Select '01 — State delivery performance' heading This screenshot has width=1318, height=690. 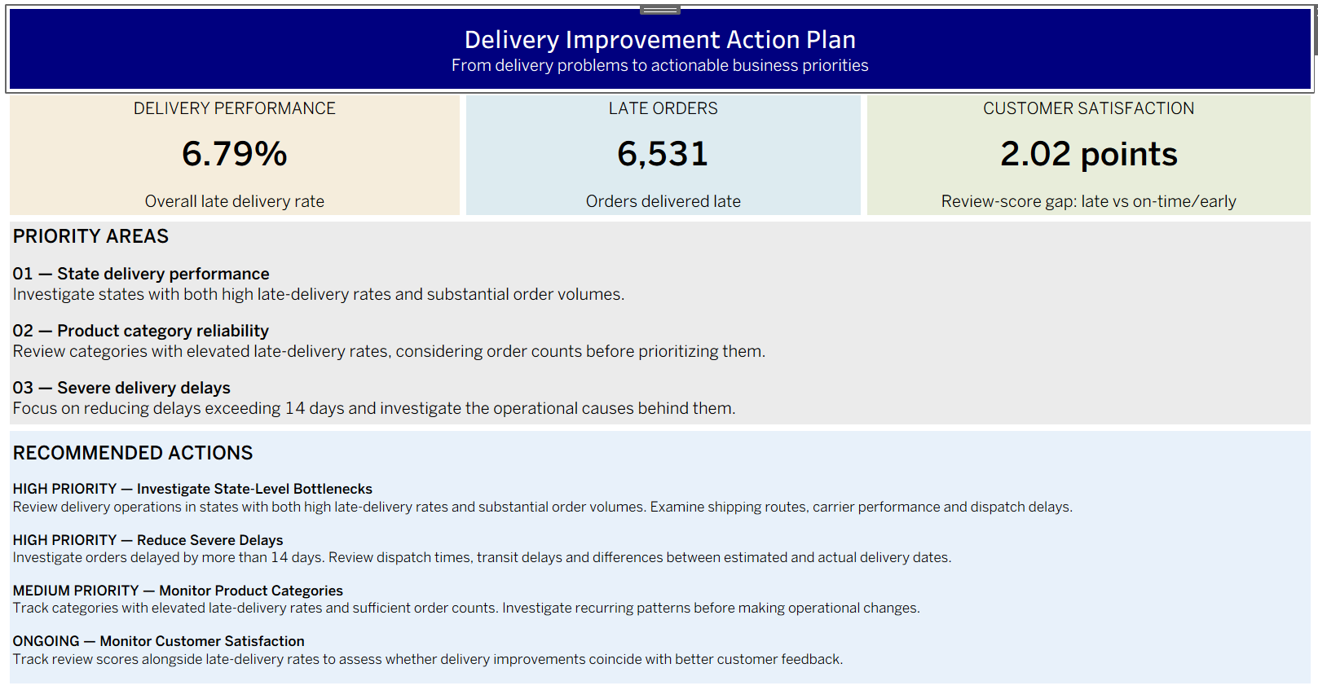[141, 274]
